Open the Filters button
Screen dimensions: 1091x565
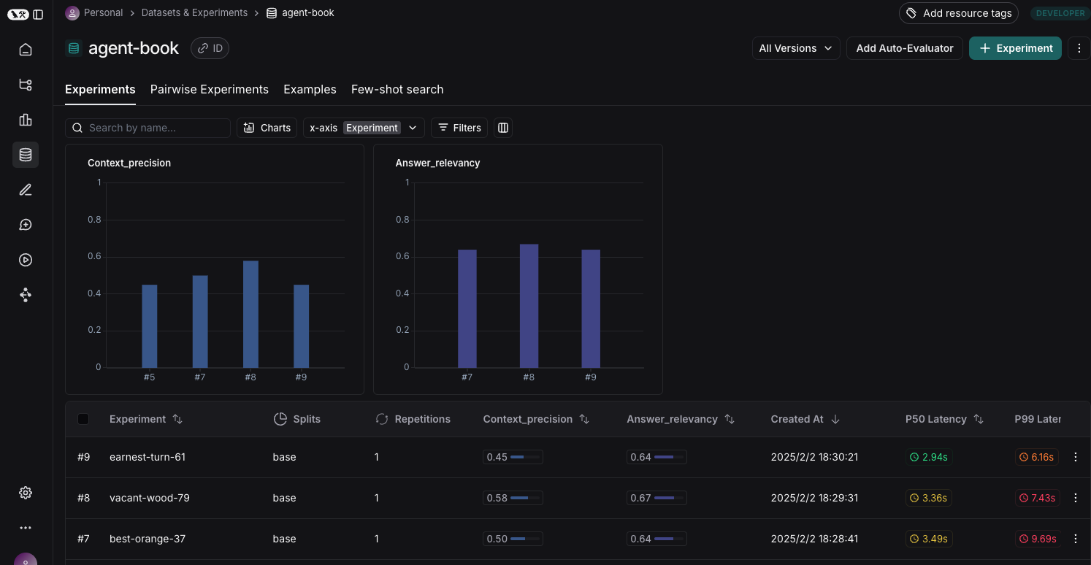click(x=459, y=128)
